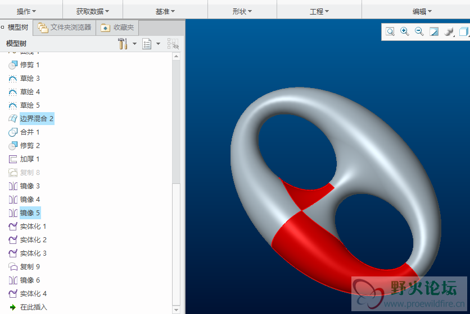This screenshot has width=470, height=314.
Task: Select the 边界混合 2 tree item label
Action: [x=37, y=119]
